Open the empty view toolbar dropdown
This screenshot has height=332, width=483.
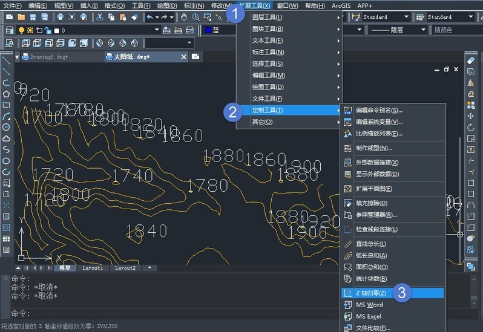tap(189, 43)
